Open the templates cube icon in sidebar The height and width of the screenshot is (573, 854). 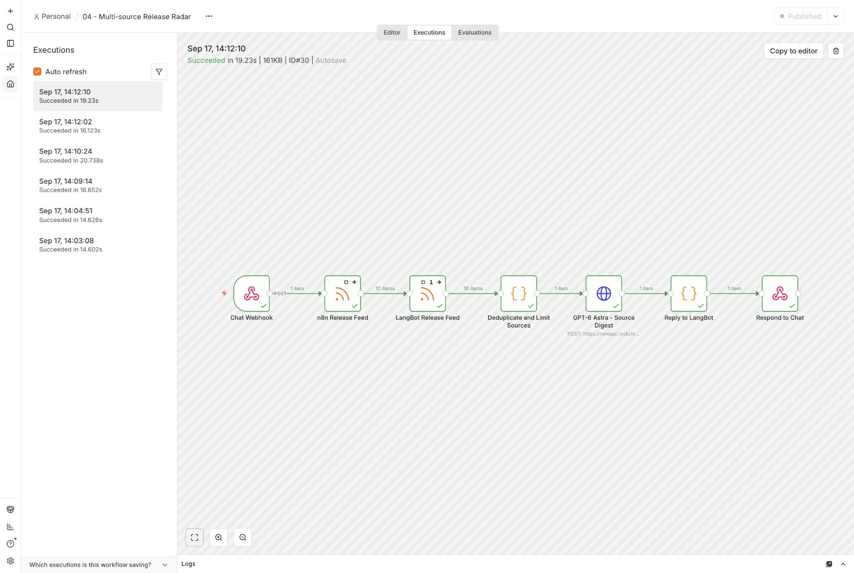pyautogui.click(x=10, y=510)
